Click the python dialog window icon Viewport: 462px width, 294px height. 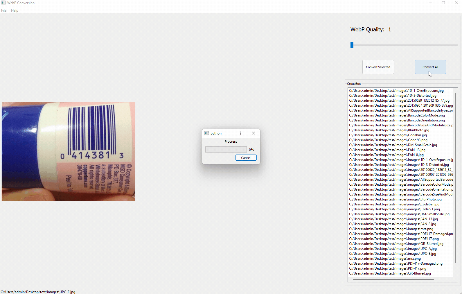pyautogui.click(x=206, y=133)
